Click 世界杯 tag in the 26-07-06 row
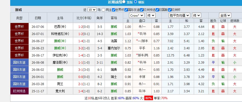Image resolution: width=242 pixels, height=102 pixels. tap(19, 27)
